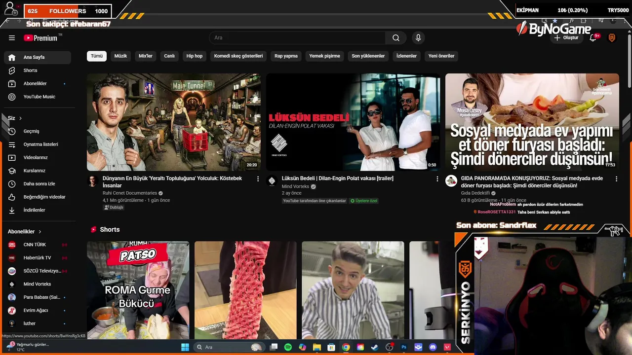Open more options for Lüksün Bedeli video
Viewport: 632px width, 355px height.
pyautogui.click(x=437, y=179)
